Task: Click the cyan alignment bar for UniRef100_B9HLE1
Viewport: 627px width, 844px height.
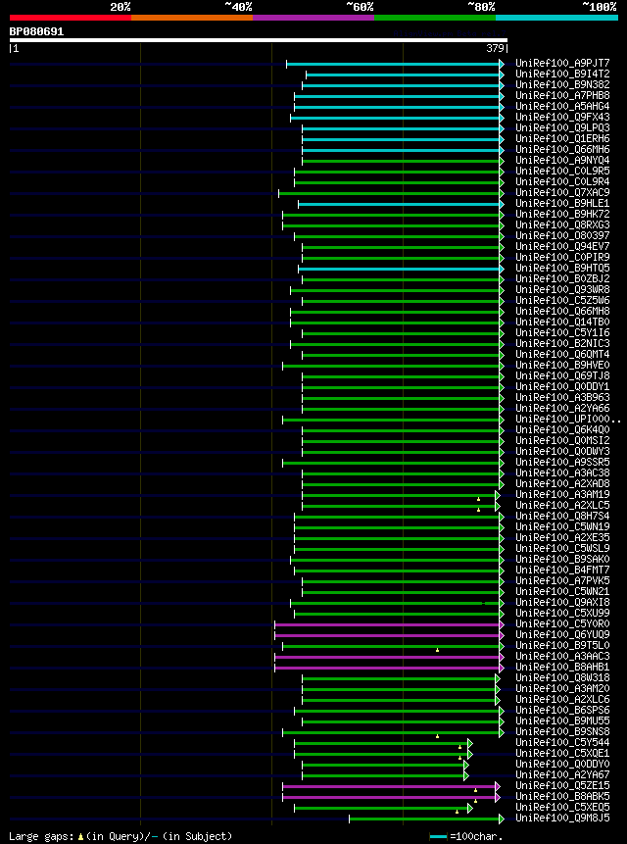Action: pyautogui.click(x=401, y=205)
